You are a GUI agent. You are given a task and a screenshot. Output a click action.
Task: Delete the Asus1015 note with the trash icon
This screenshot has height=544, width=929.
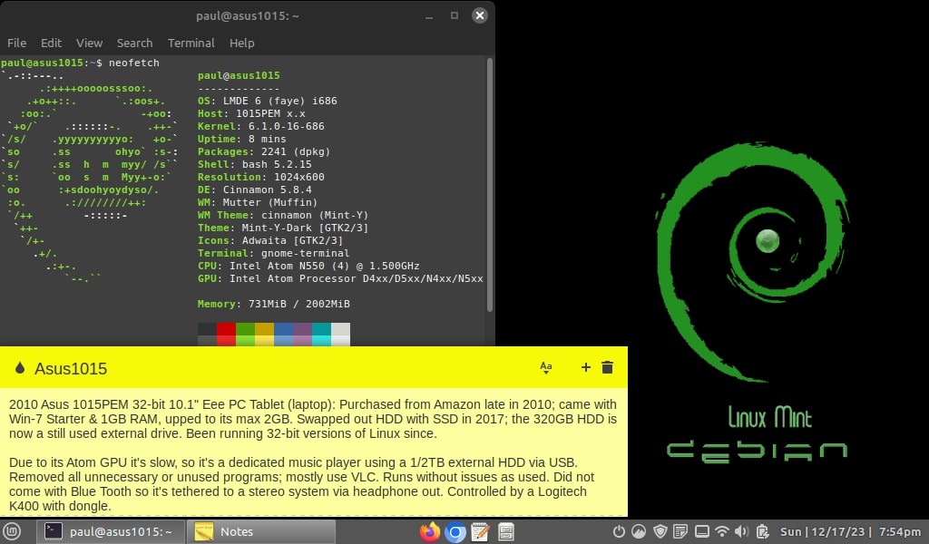(x=608, y=367)
